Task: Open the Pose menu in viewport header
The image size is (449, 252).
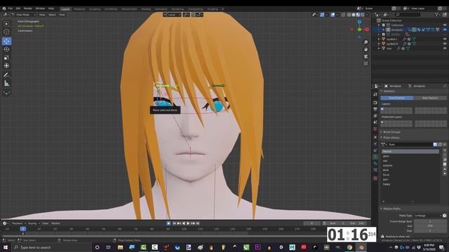Action: tap(62, 15)
